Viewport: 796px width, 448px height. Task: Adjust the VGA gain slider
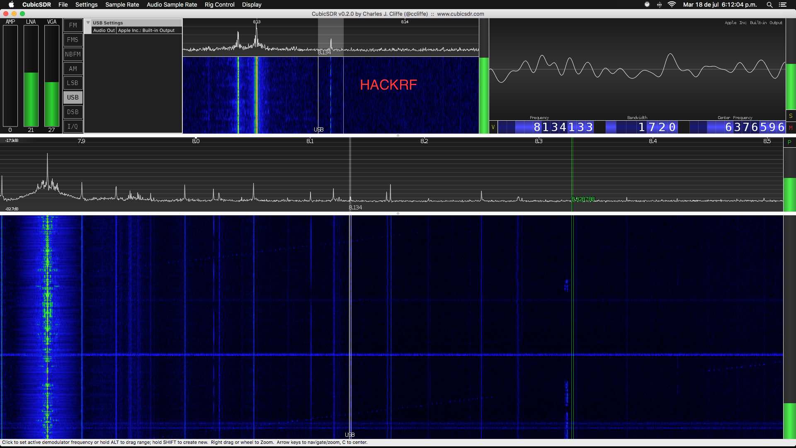tap(52, 76)
